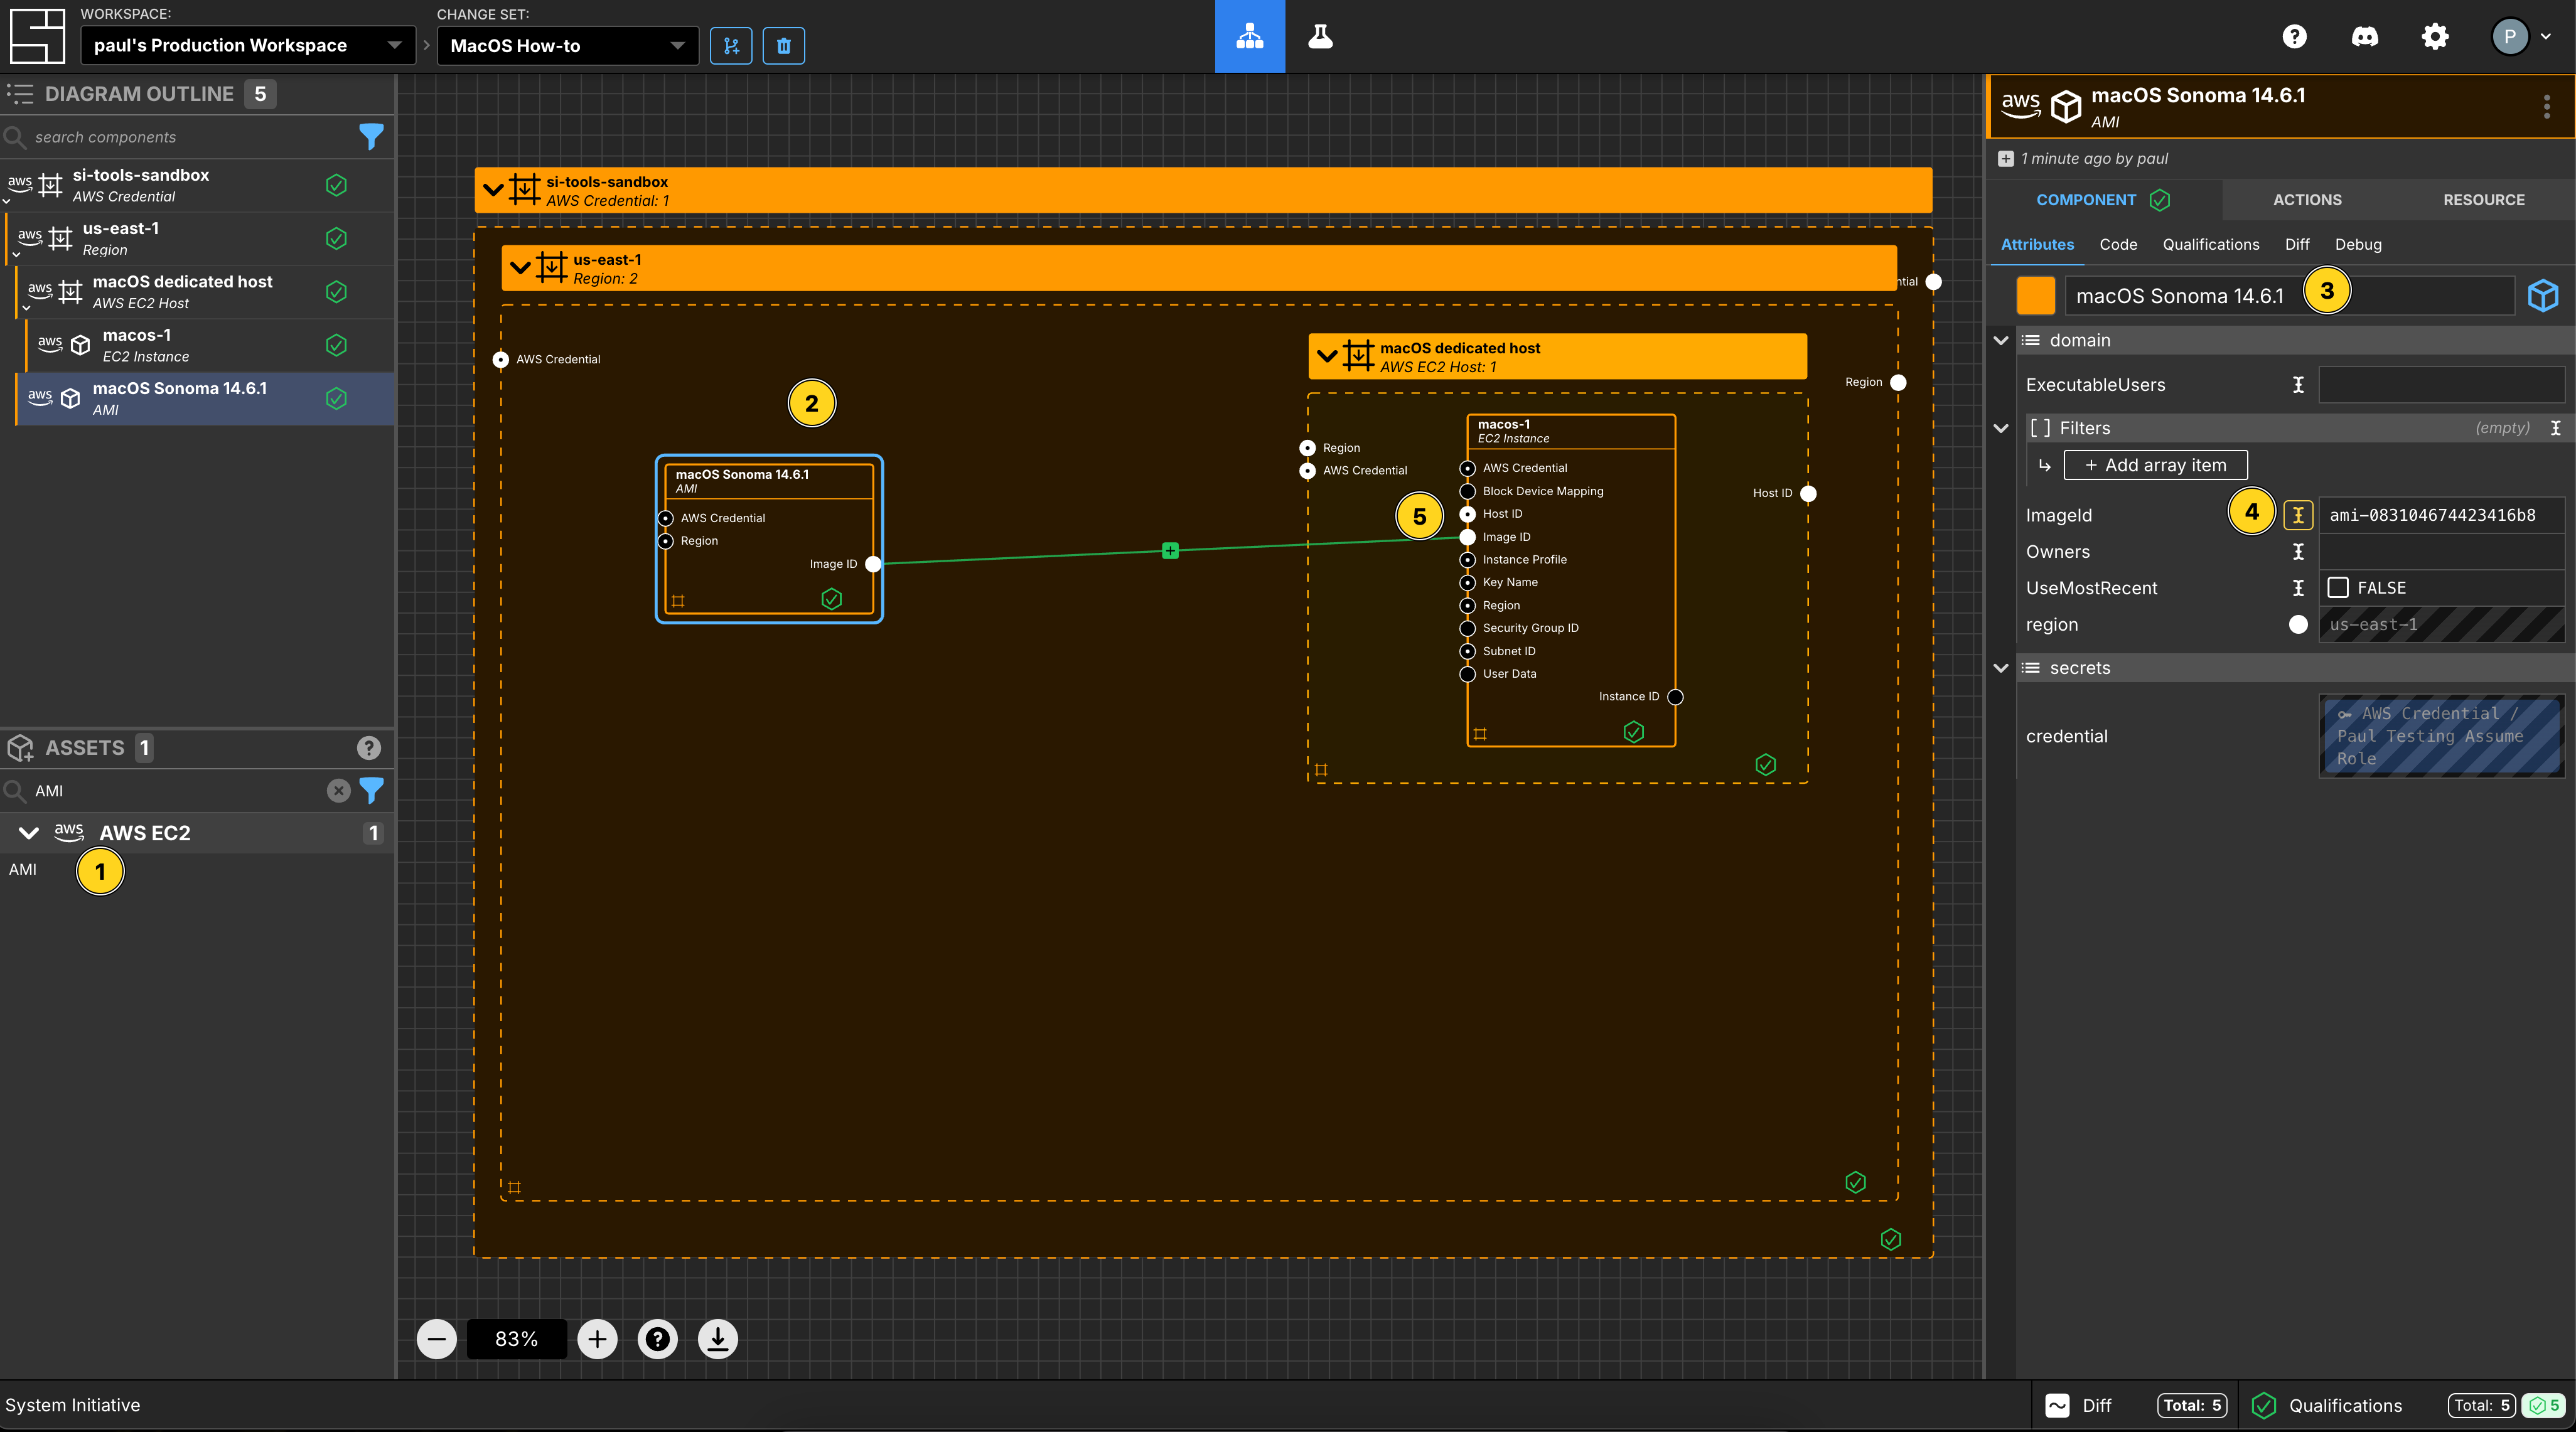2576x1432 pixels.
Task: Clear the AMI asset search text
Action: [x=339, y=791]
